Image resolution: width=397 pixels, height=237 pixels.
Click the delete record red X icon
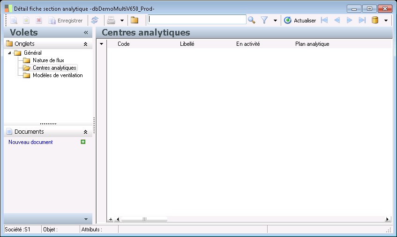click(39, 20)
